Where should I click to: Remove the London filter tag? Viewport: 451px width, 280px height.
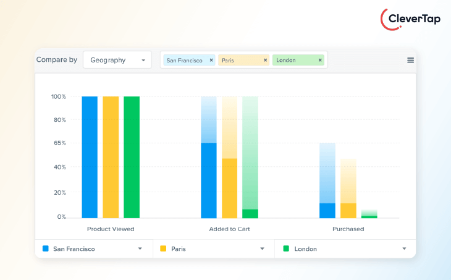tap(320, 60)
